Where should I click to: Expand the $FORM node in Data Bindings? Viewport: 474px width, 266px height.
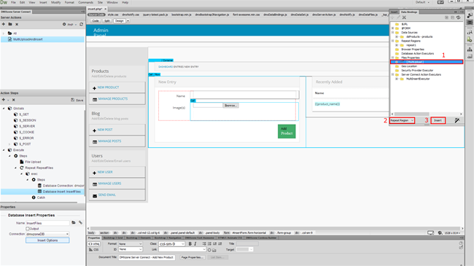point(393,28)
